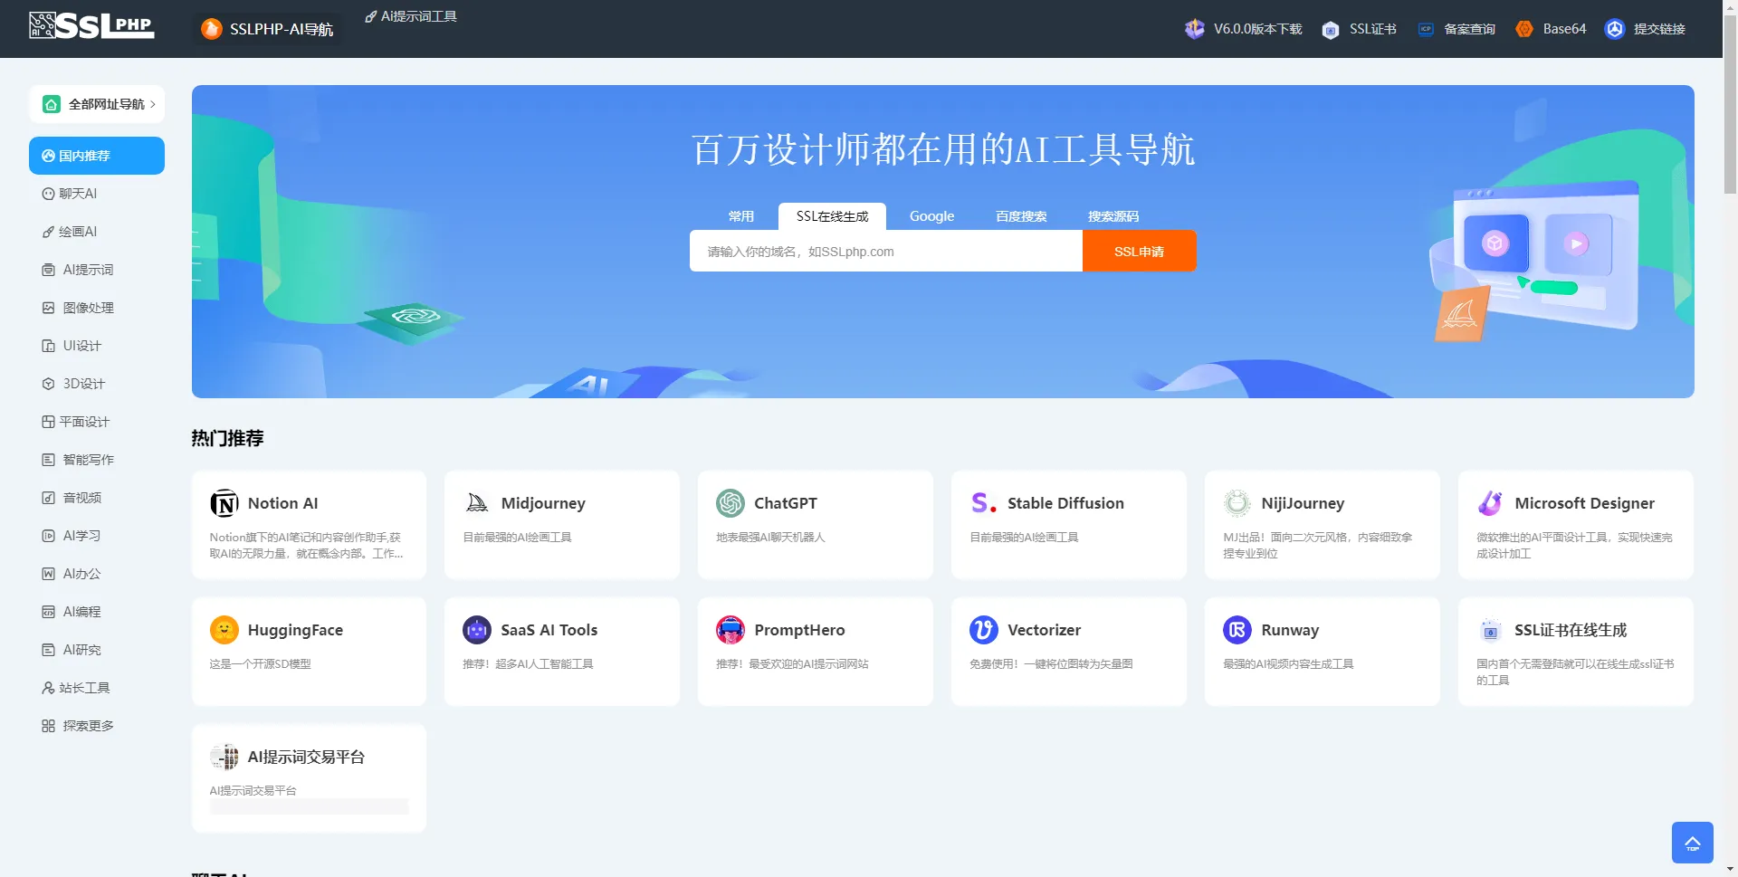Screen dimensions: 1738x877
Task: Click the ChatGPT logo on its card
Action: click(x=730, y=503)
